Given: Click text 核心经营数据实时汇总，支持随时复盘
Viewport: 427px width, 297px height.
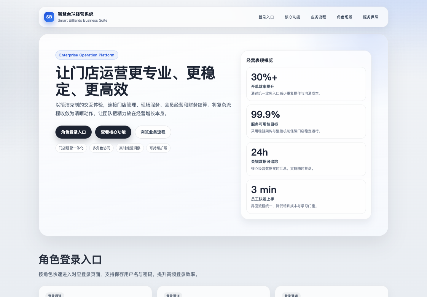Looking at the screenshot, I should 283,169.
